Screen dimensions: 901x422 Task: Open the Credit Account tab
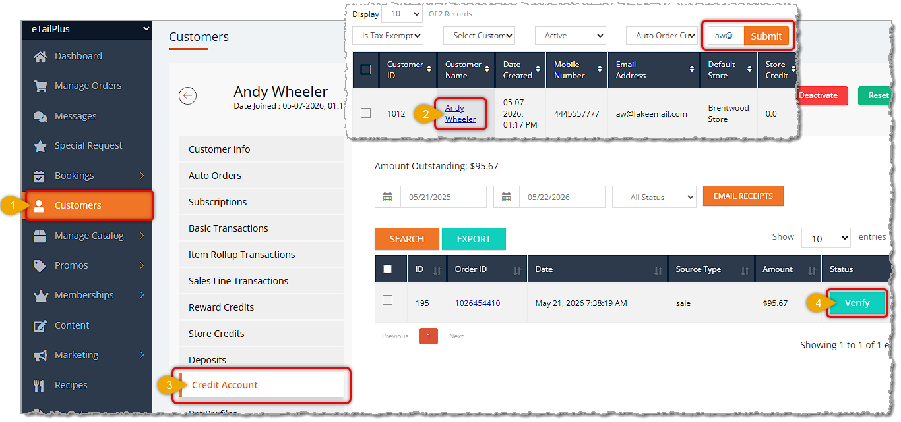pos(261,385)
